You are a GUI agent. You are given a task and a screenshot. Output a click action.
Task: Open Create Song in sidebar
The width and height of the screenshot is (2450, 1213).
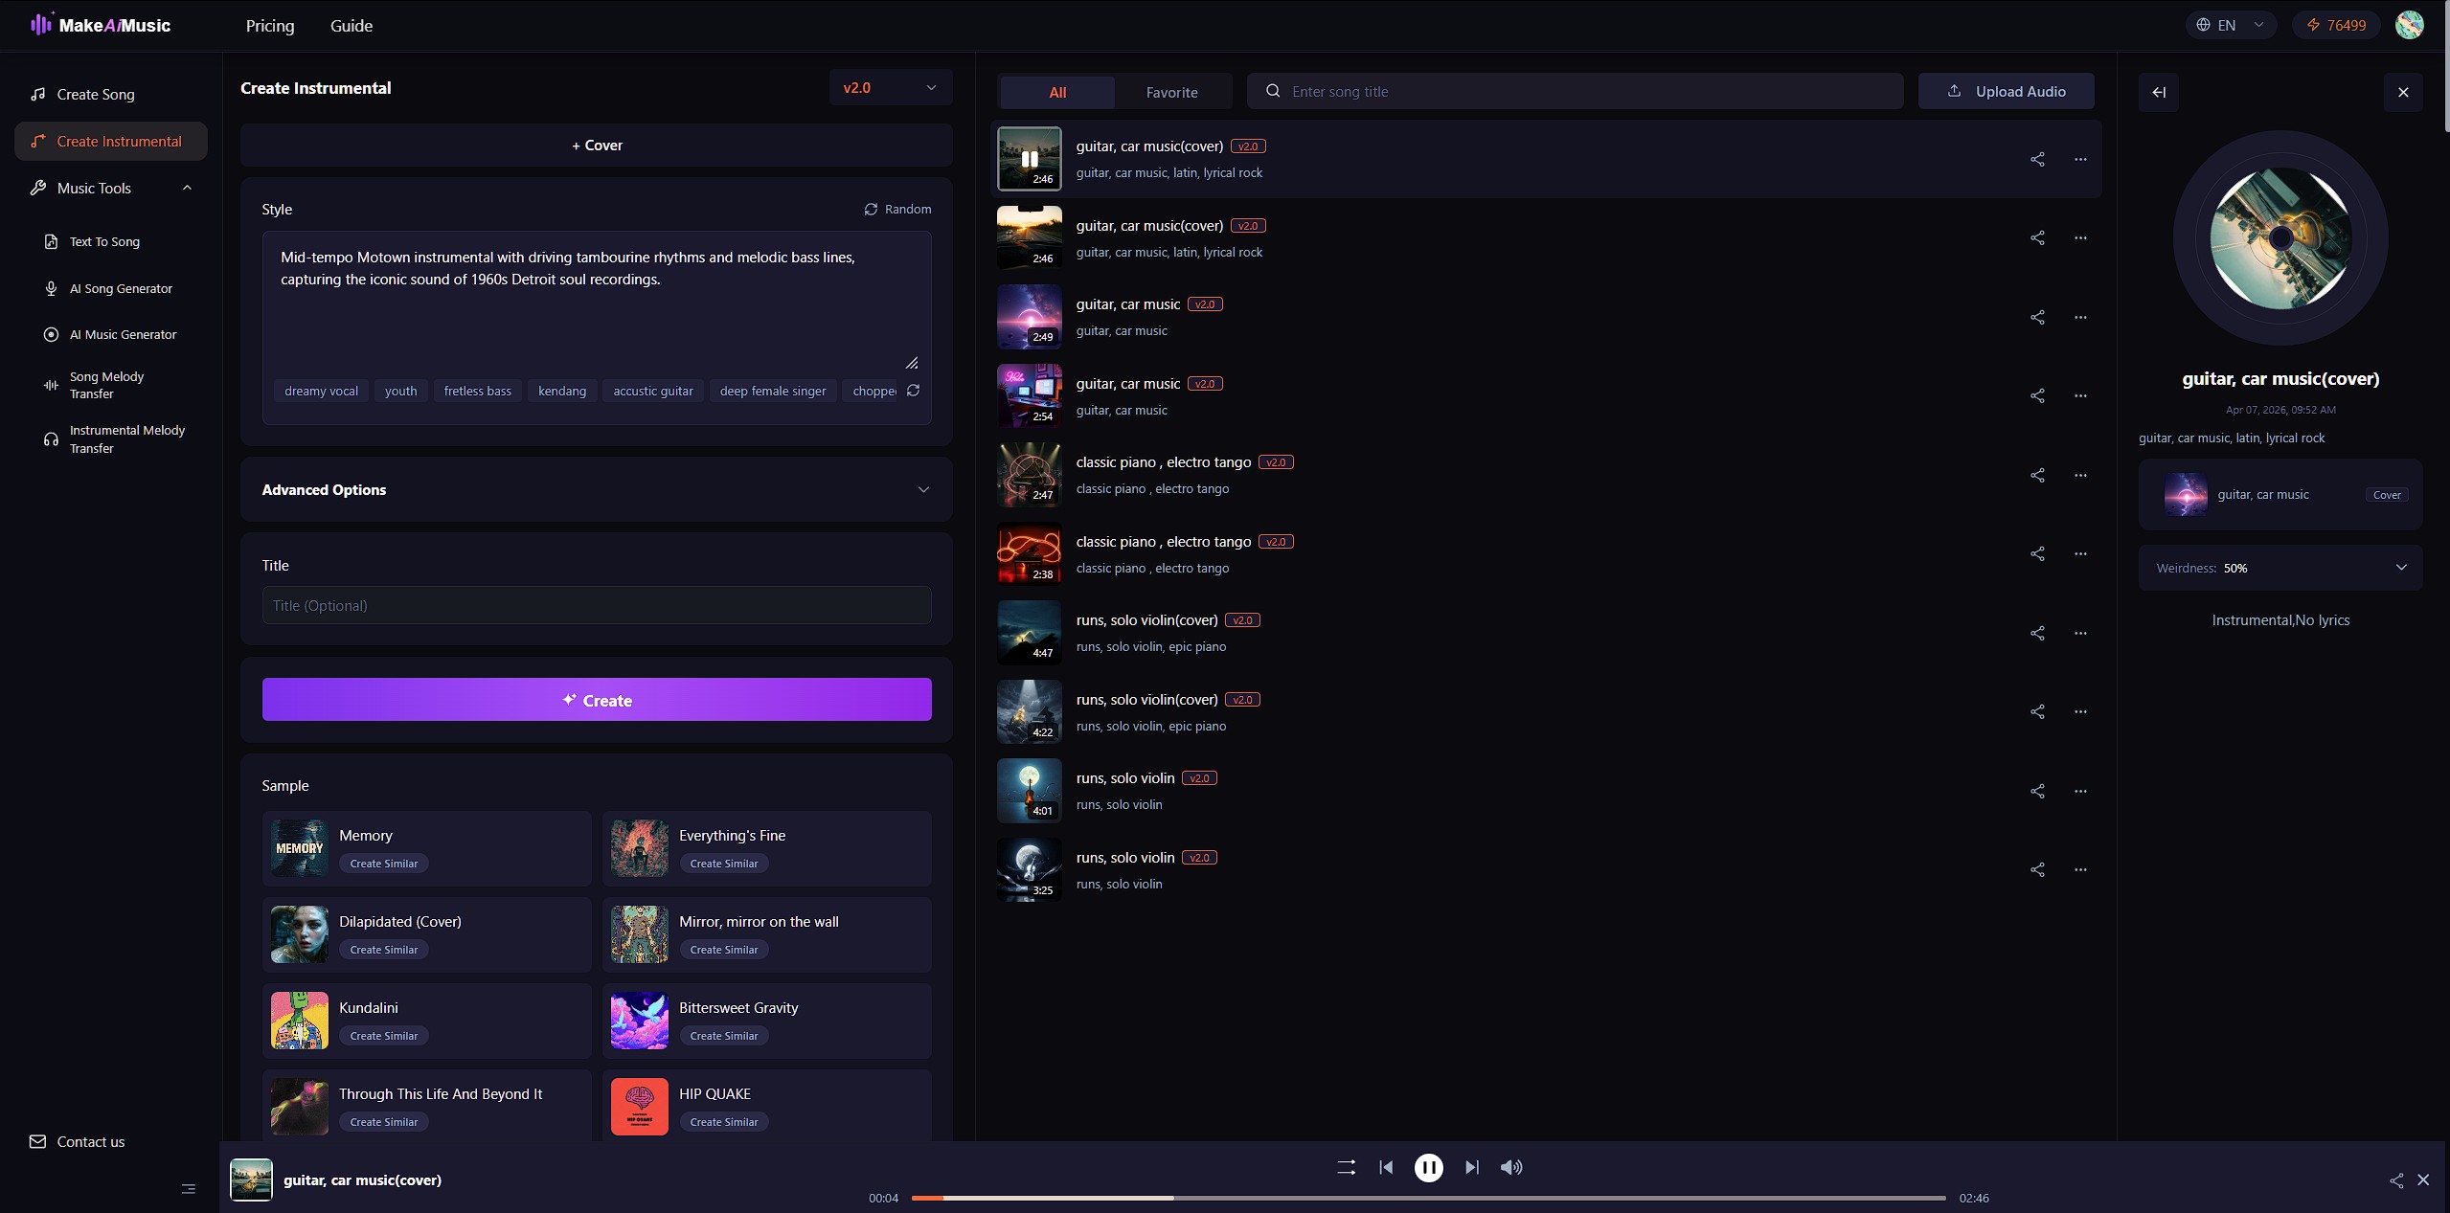[95, 94]
